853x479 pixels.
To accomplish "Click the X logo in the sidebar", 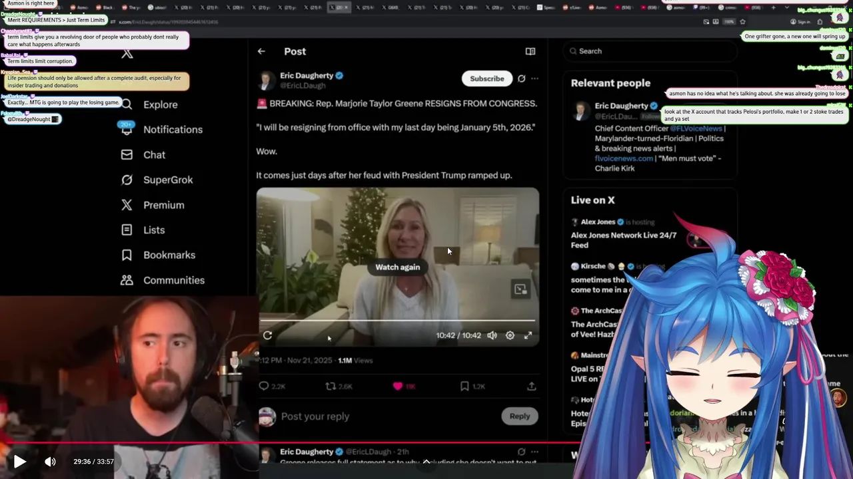I will pyautogui.click(x=127, y=54).
